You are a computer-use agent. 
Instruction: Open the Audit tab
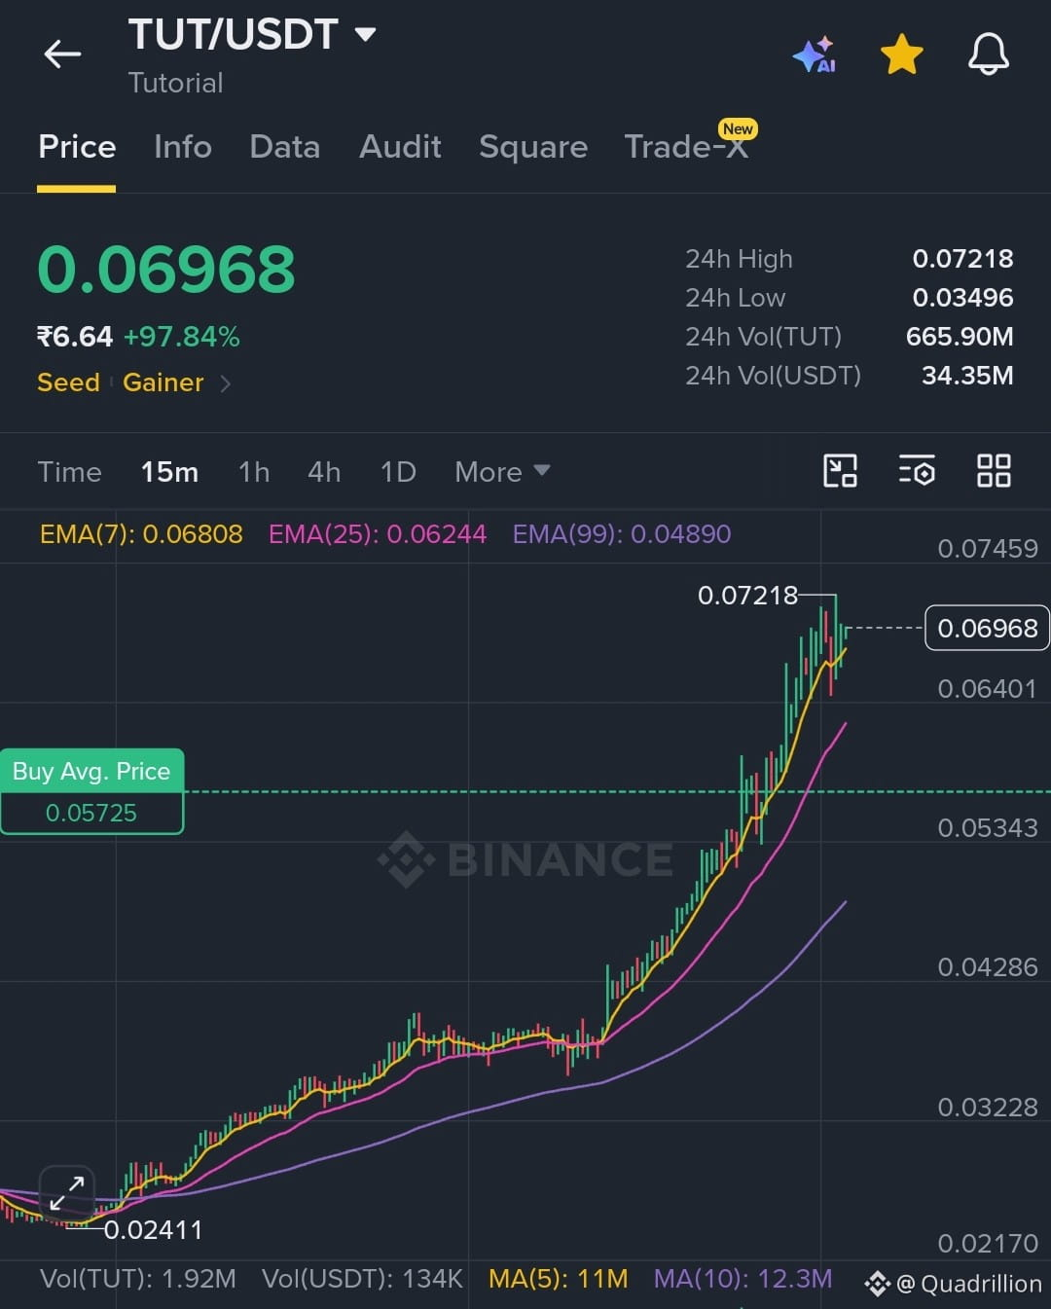click(400, 147)
